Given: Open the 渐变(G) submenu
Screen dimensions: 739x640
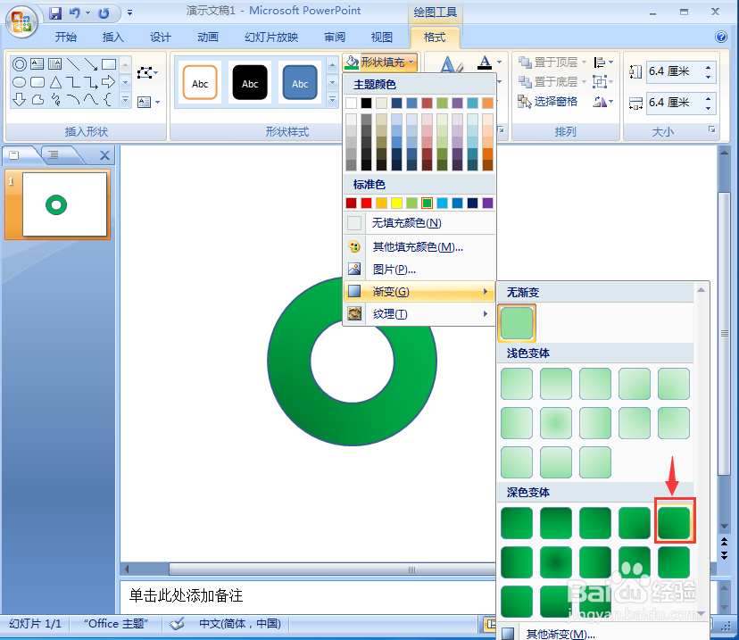Looking at the screenshot, I should pyautogui.click(x=419, y=292).
